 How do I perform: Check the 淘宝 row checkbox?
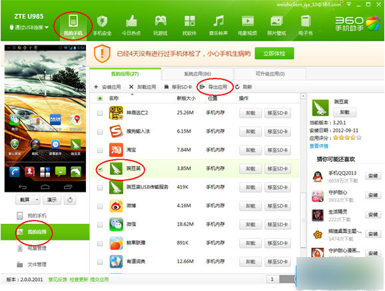[x=100, y=150]
